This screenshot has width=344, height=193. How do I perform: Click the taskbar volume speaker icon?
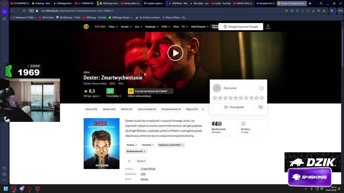(x=322, y=189)
